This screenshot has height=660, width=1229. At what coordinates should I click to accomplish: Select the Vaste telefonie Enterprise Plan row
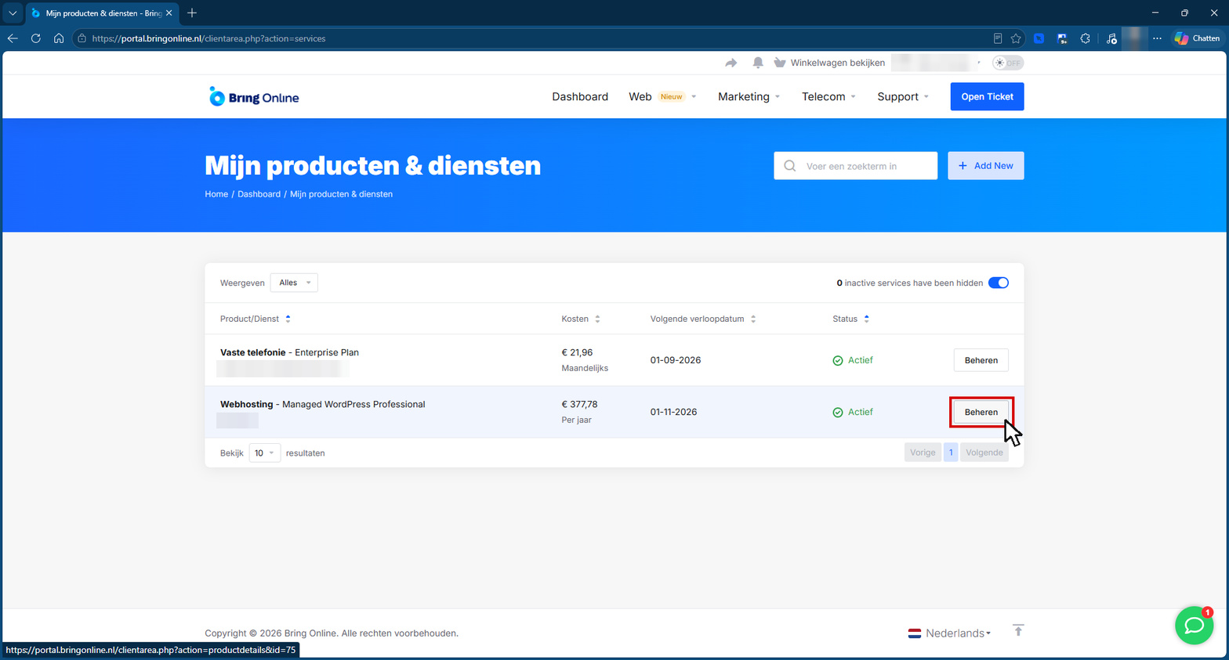tap(614, 360)
